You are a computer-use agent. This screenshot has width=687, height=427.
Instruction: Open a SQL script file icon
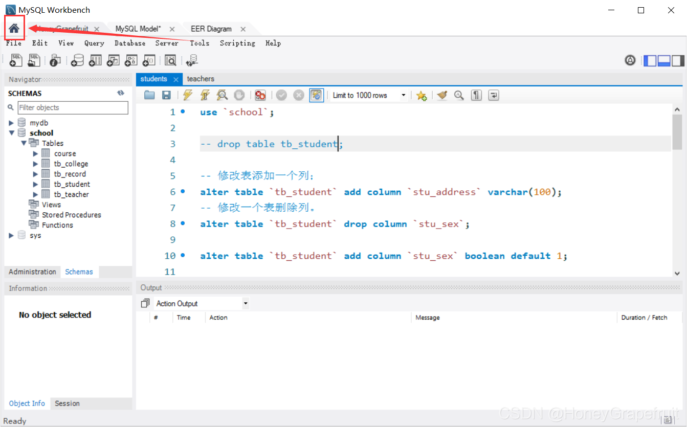coord(34,60)
